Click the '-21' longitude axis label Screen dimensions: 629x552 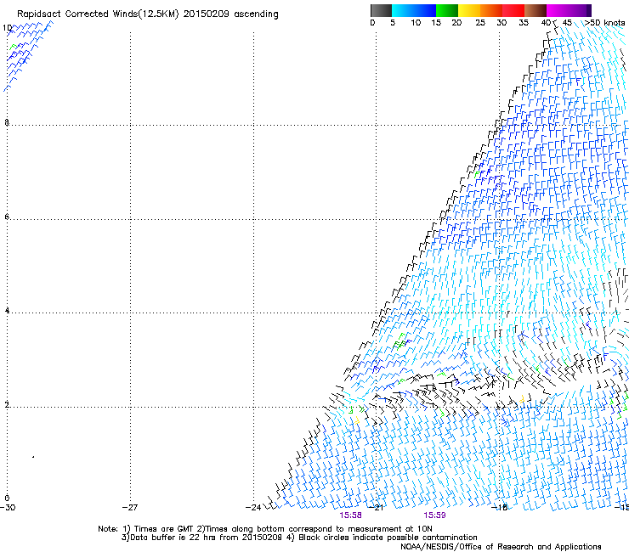376,508
